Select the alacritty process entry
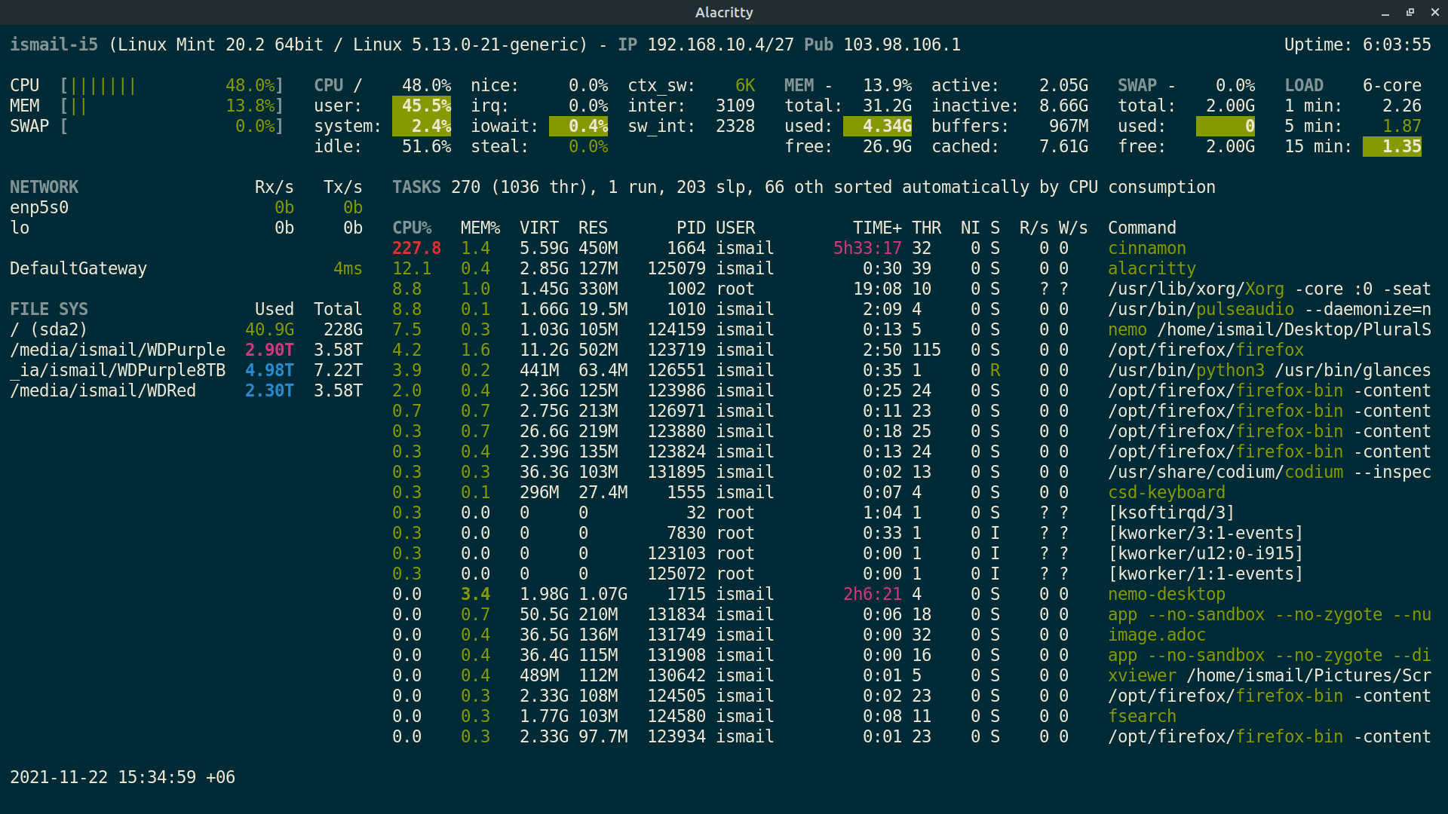 pos(1152,268)
